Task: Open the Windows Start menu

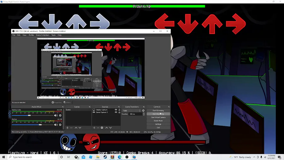Action: pyautogui.click(x=3, y=157)
